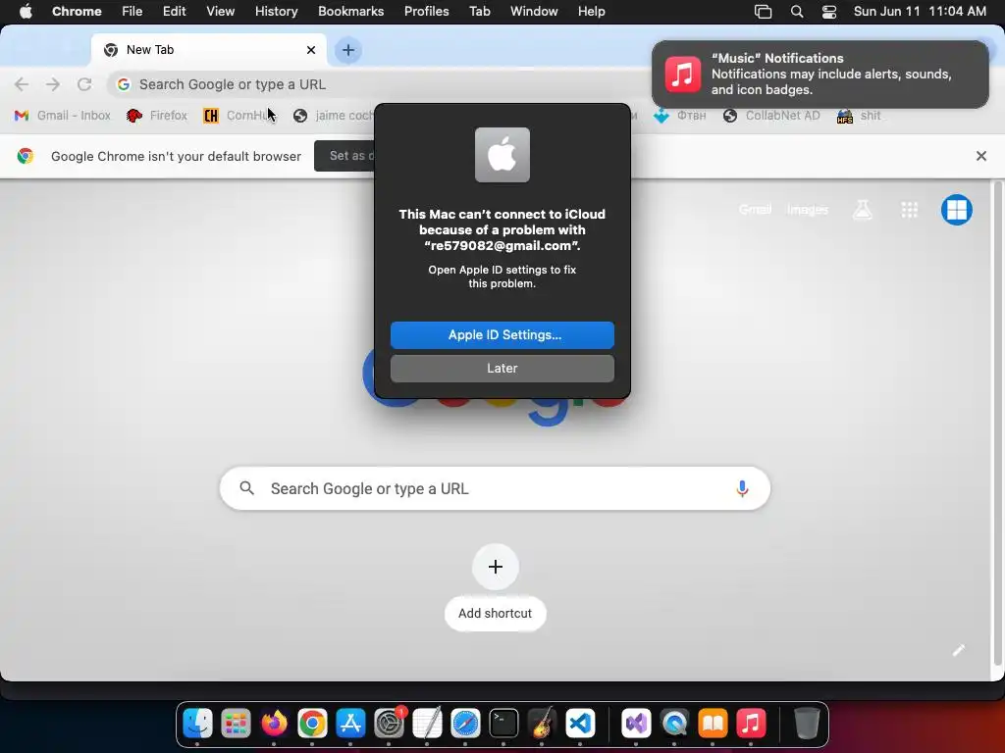Click the Chrome forward arrow

(53, 84)
